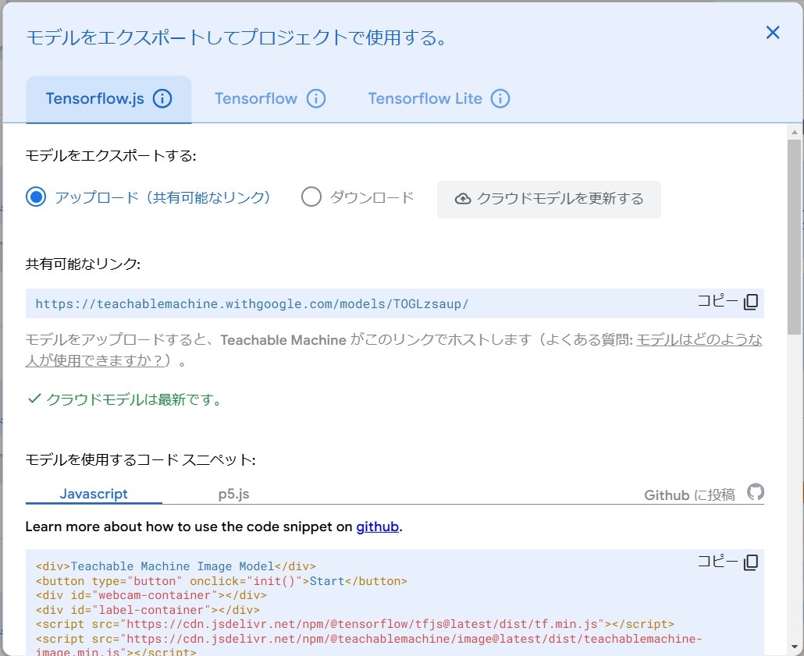
Task: Click the dialog title モデルをエクスポートしてプロジェクトで使用する。
Action: pos(236,37)
